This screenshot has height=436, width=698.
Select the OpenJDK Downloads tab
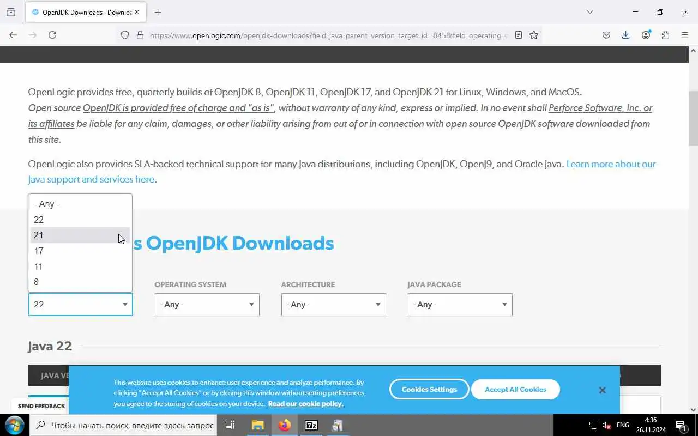(x=86, y=12)
